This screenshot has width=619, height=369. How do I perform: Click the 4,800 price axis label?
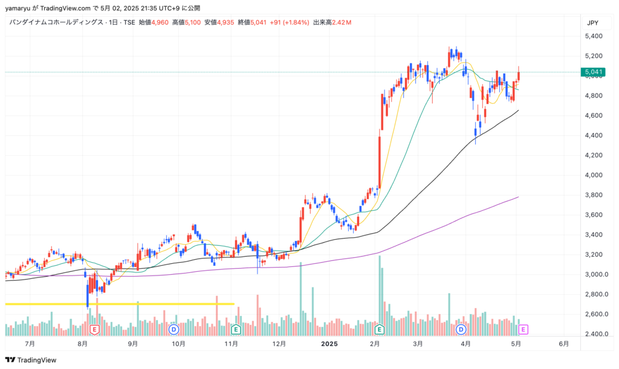[594, 96]
